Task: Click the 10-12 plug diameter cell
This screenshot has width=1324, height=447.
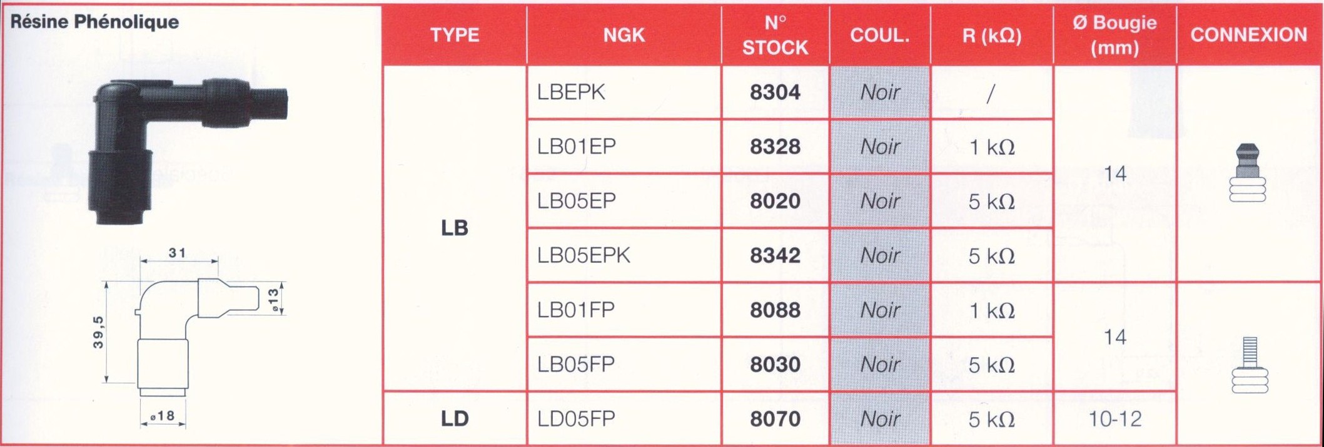Action: 1114,418
